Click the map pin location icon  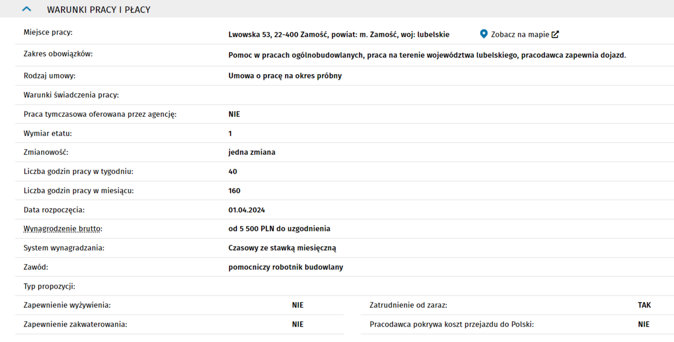click(484, 34)
